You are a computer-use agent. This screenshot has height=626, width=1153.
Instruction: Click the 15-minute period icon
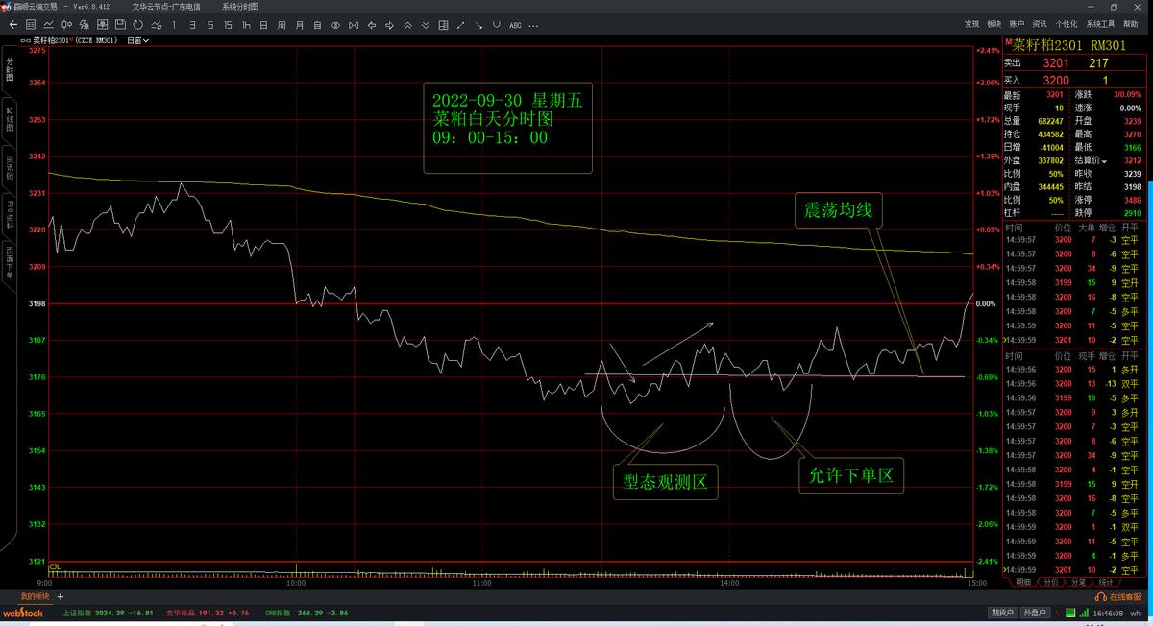(x=228, y=25)
